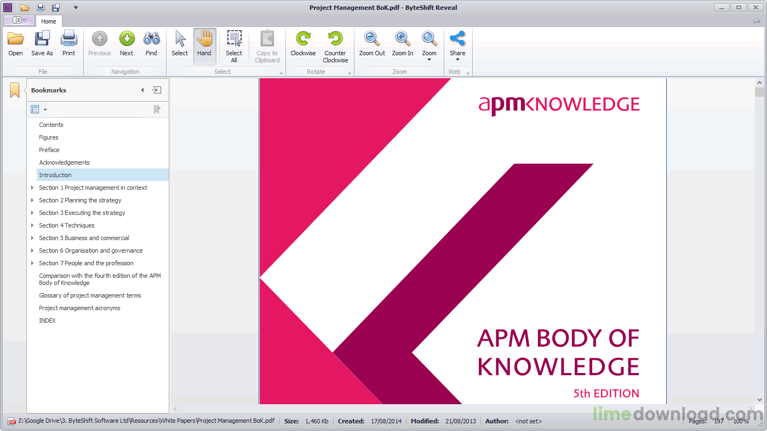This screenshot has height=431, width=767.
Task: Switch to the Home ribbon tab
Action: 49,21
